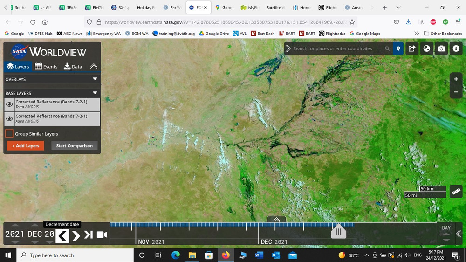Switch to the Events tab
Viewport: 466px width, 262px height.
click(46, 67)
